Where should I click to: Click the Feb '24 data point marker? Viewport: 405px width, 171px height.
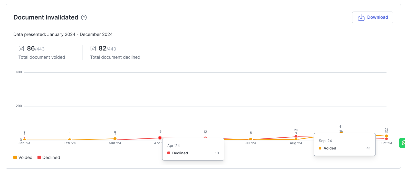pos(70,140)
